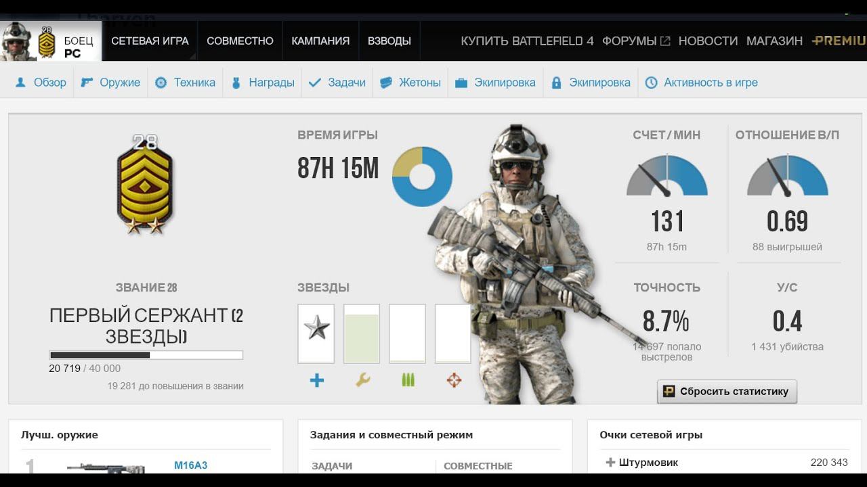Open the ФОРУМЫ external link
Screen dimensions: 867x487
pos(629,41)
